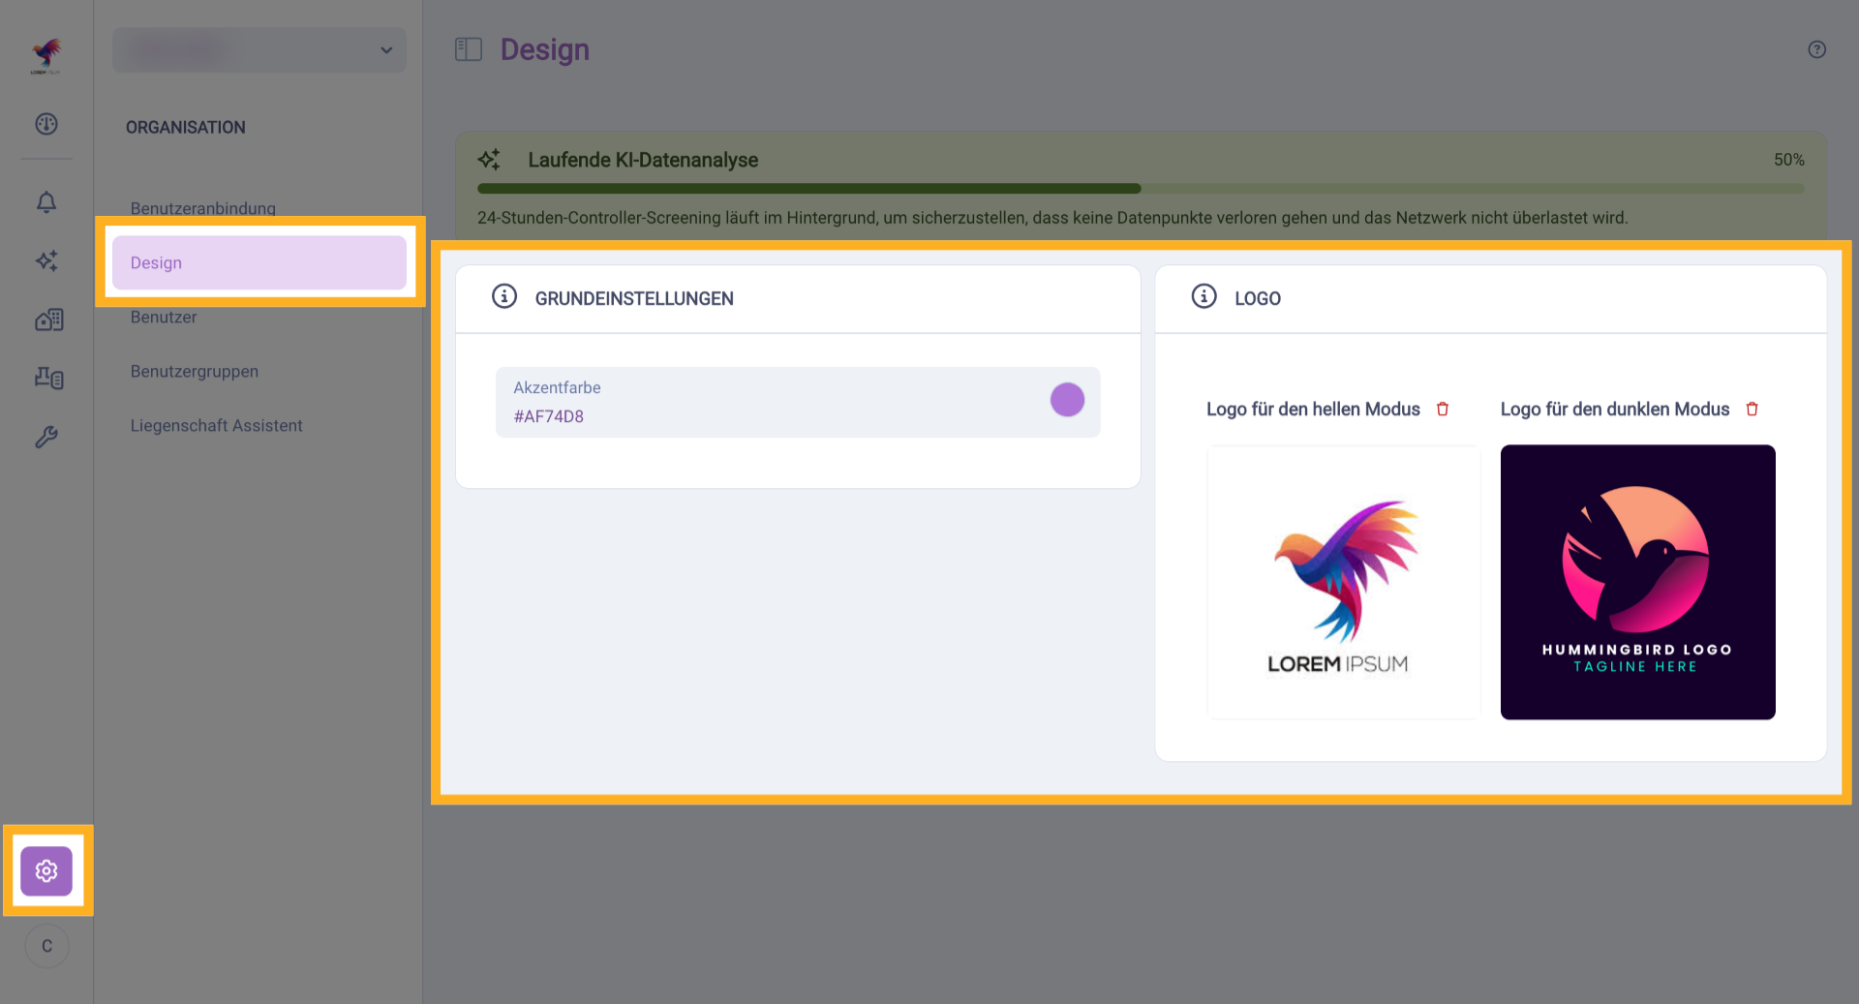Click the Grundeinstellungen info icon
The image size is (1859, 1004).
(504, 296)
